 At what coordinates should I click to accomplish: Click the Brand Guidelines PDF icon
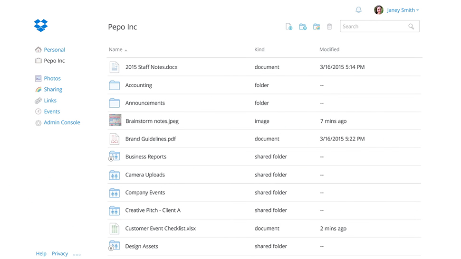(x=115, y=139)
